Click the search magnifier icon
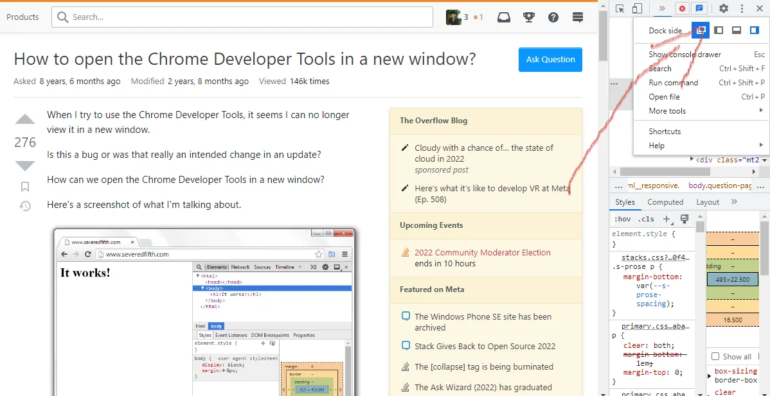 coord(62,17)
